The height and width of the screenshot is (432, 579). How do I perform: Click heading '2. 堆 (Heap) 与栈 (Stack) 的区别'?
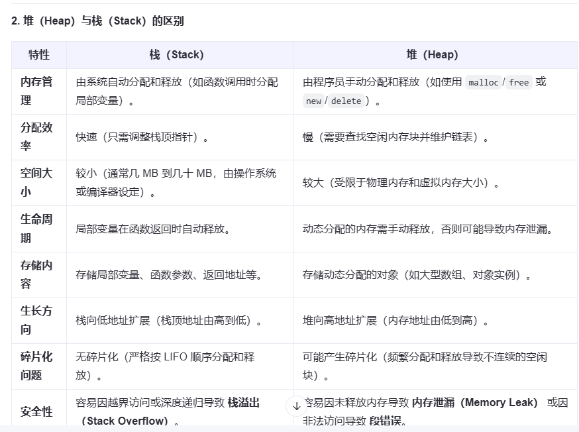click(x=97, y=21)
